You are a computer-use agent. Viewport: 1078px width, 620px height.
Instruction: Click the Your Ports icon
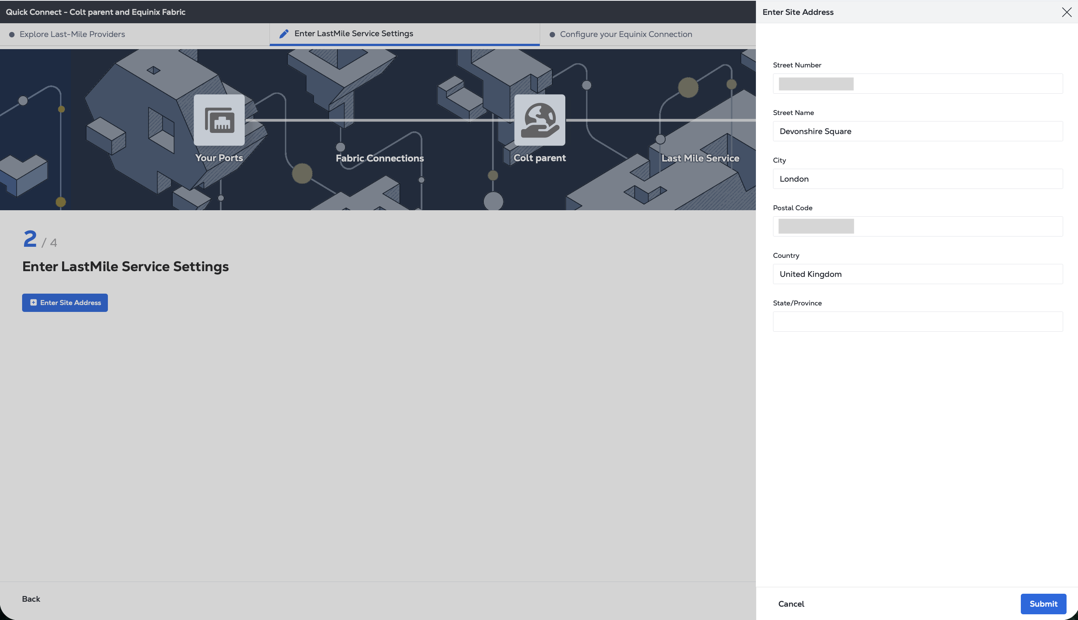click(219, 120)
